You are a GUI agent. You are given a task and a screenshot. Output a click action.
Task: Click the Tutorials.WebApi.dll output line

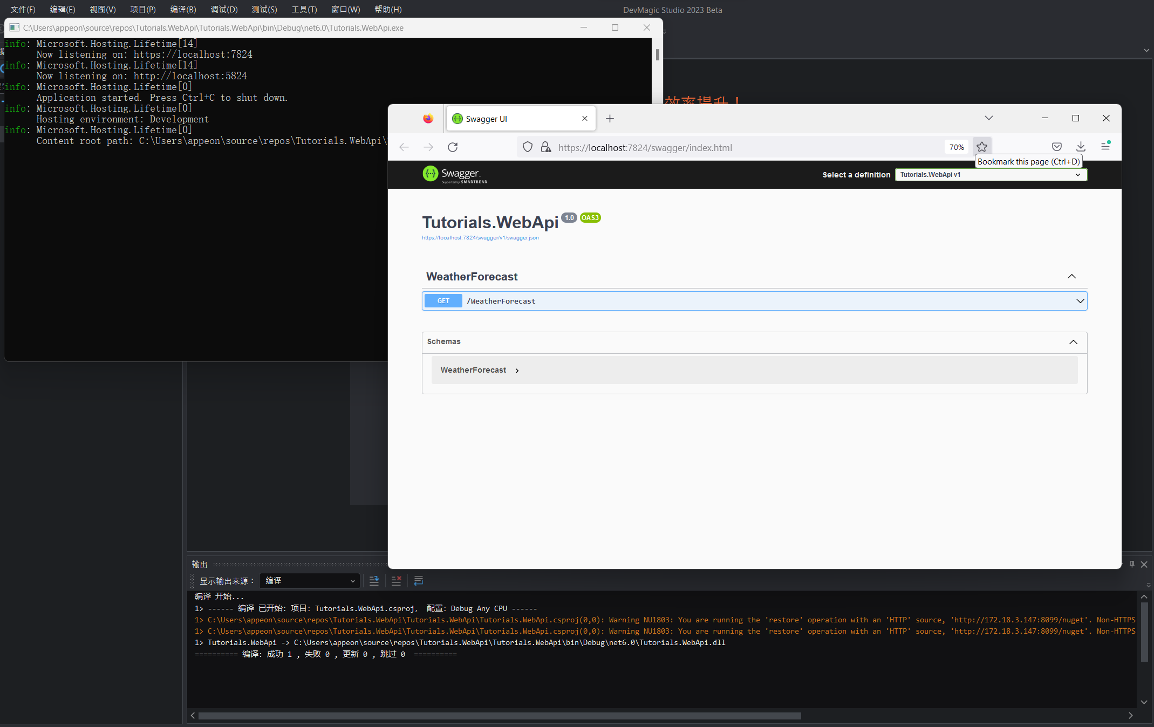tap(460, 643)
